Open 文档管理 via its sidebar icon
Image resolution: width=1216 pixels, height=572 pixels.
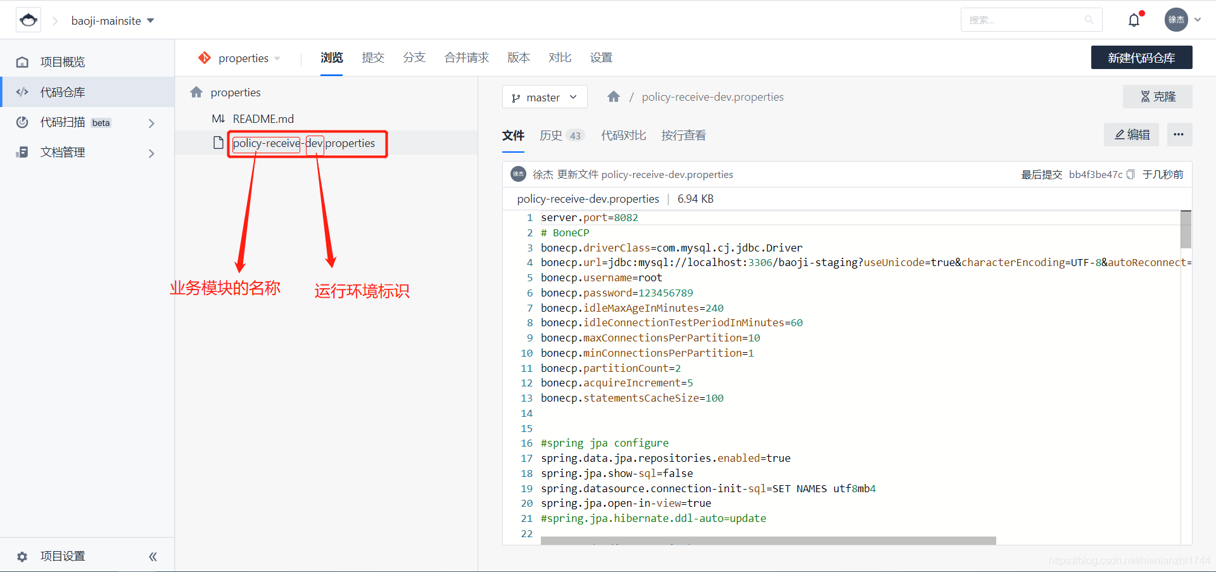(x=22, y=152)
